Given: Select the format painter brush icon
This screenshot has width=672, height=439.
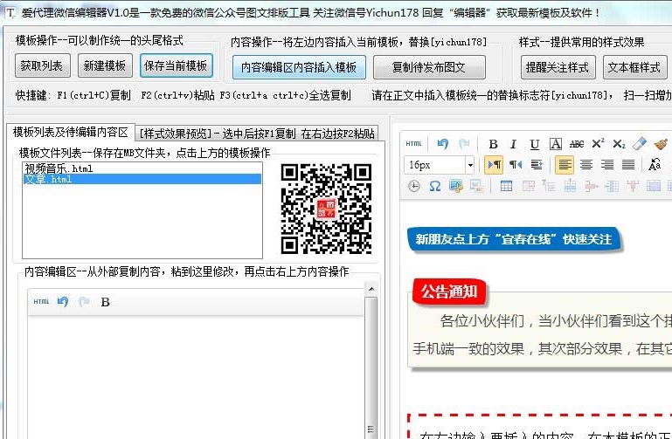Looking at the screenshot, I should pos(661,144).
